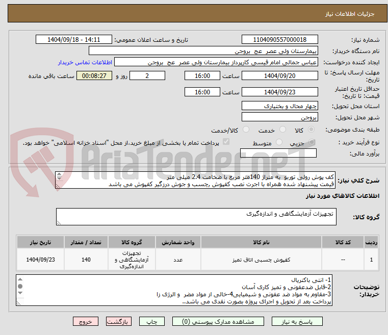Open مشاهده مدارک پیوستی (0) button

[x=218, y=321]
